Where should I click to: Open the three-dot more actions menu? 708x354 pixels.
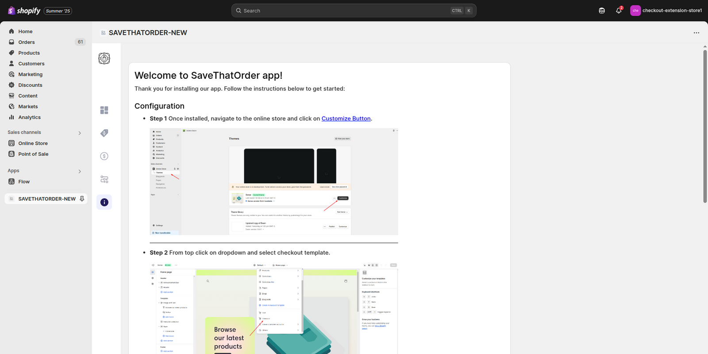(x=696, y=33)
